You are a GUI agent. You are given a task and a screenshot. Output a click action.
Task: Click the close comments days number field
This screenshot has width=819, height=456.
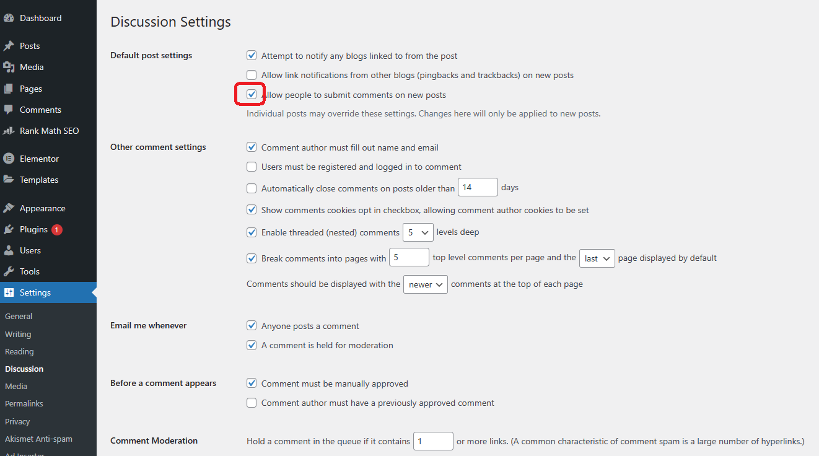478,187
